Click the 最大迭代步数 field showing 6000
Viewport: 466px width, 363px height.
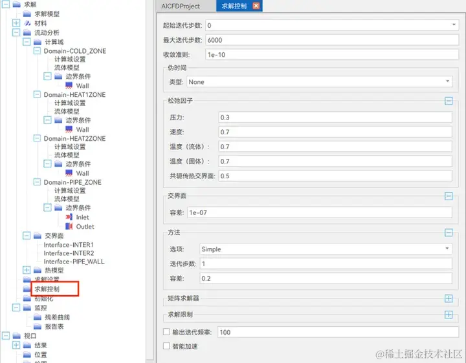point(332,40)
